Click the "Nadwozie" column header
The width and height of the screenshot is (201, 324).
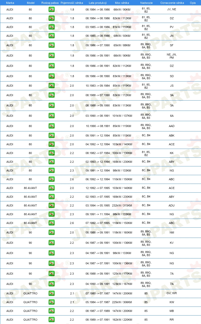tap(146, 3)
